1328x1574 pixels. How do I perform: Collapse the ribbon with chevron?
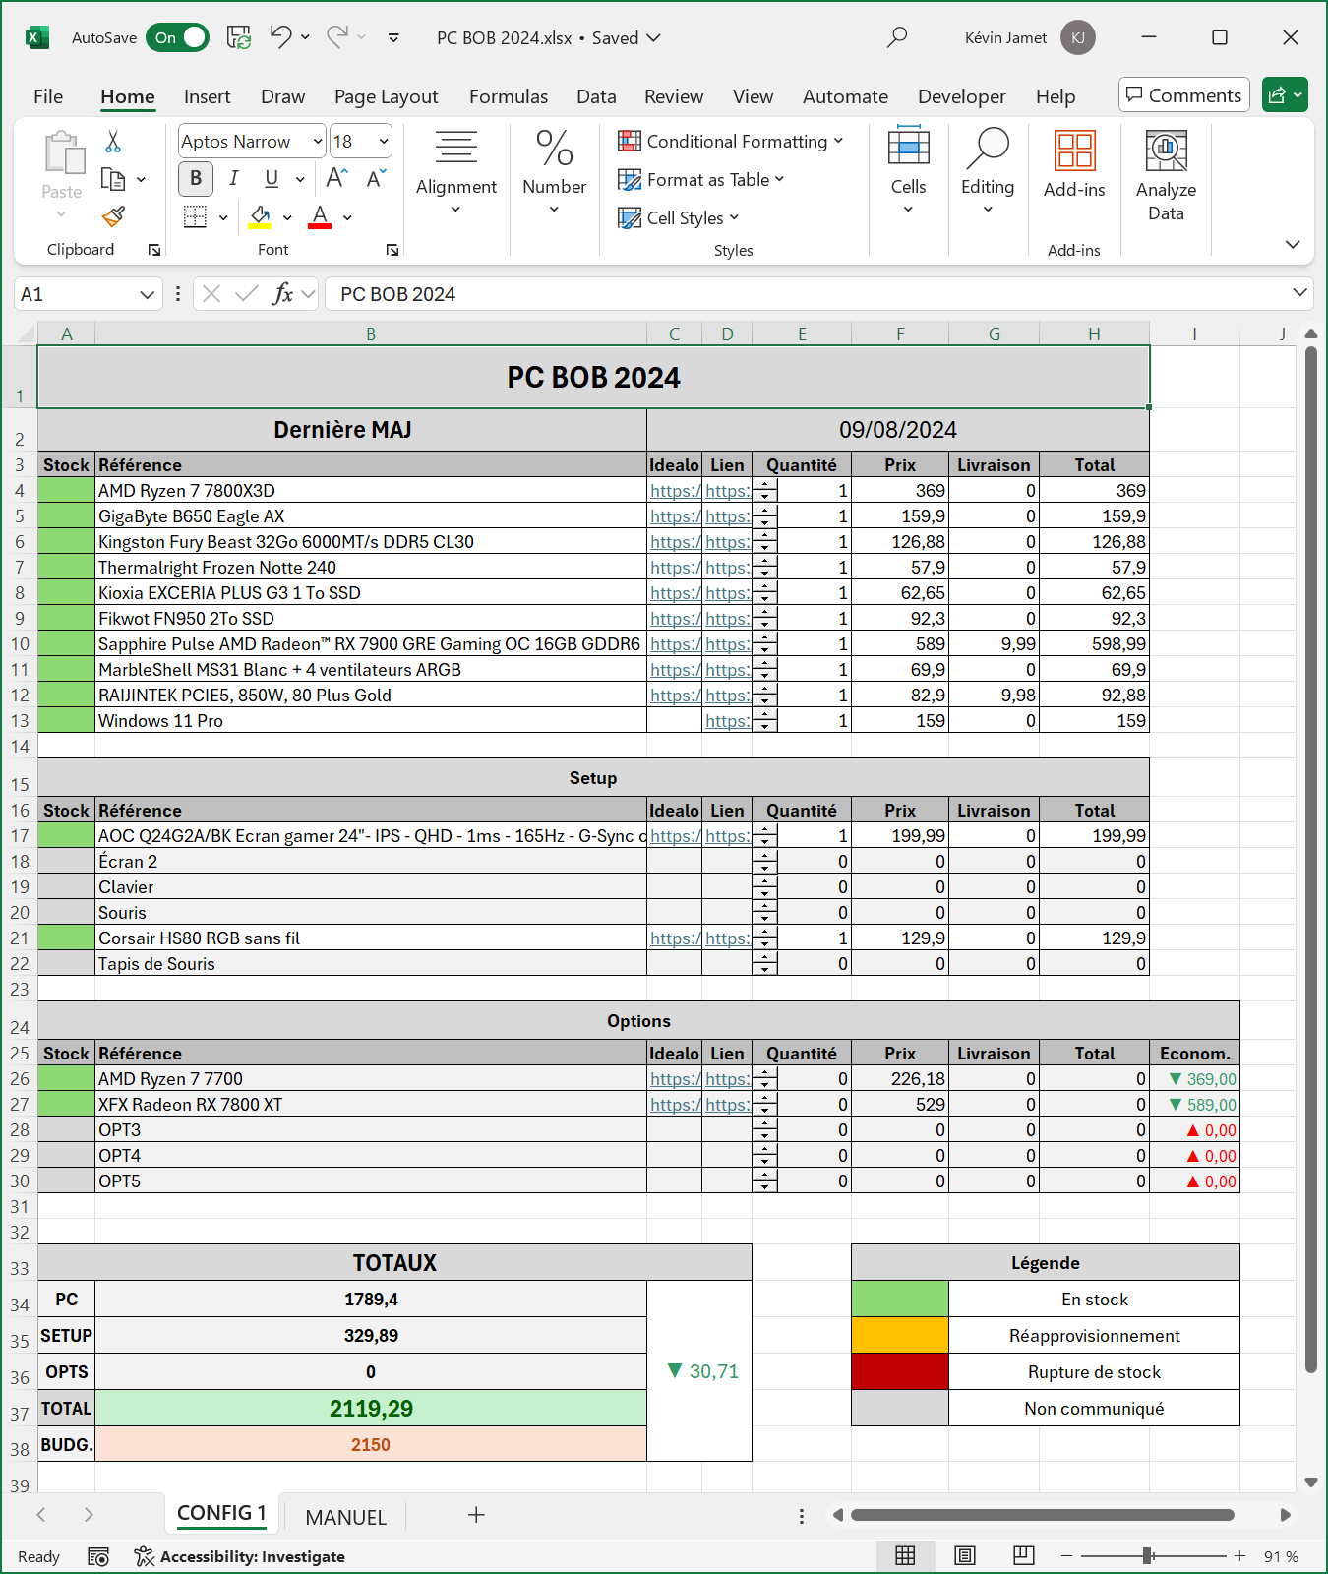click(1293, 244)
